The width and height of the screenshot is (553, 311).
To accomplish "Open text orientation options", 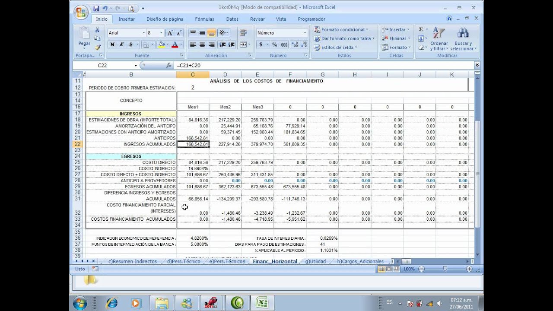I will (x=224, y=33).
